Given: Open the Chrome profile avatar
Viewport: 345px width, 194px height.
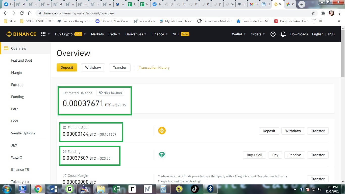Looking at the screenshot, I should click(x=331, y=13).
